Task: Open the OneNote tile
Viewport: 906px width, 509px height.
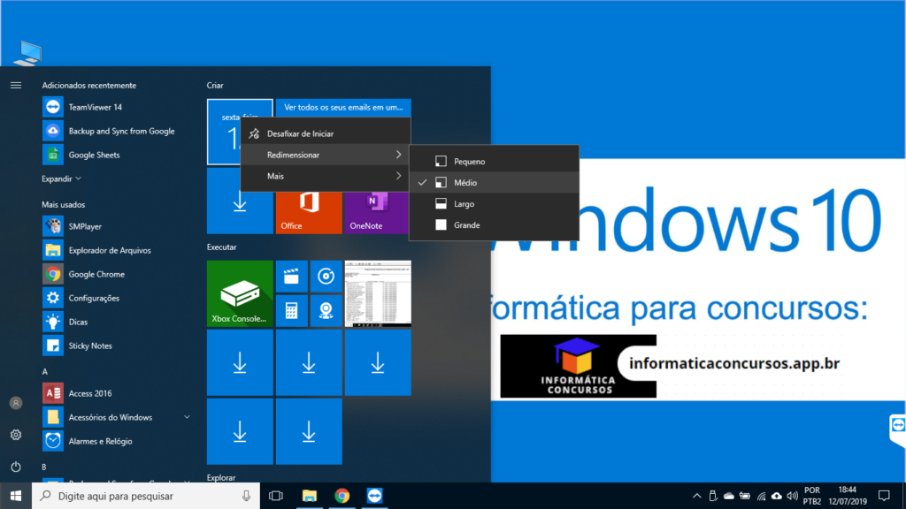Action: [377, 210]
